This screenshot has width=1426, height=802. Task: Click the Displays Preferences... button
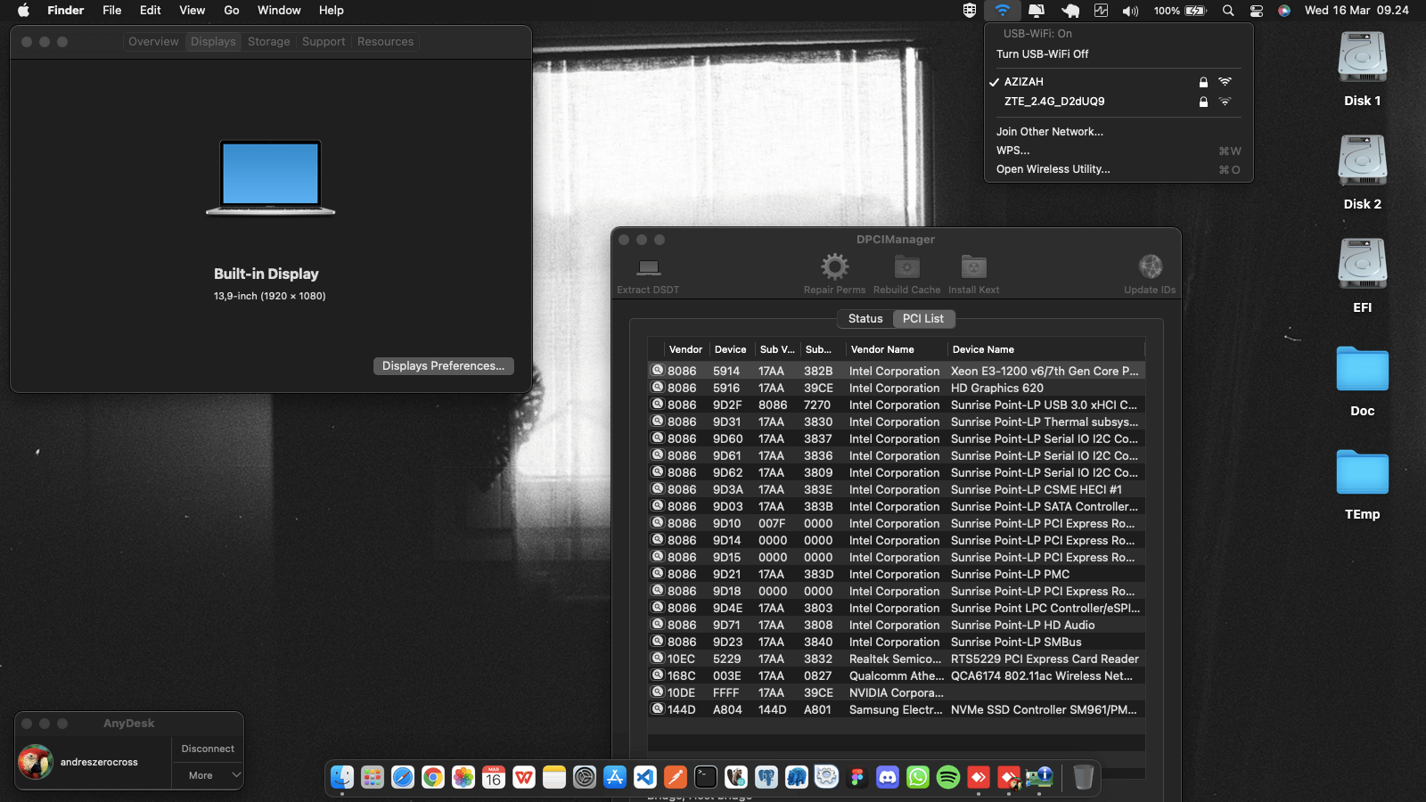coord(443,366)
